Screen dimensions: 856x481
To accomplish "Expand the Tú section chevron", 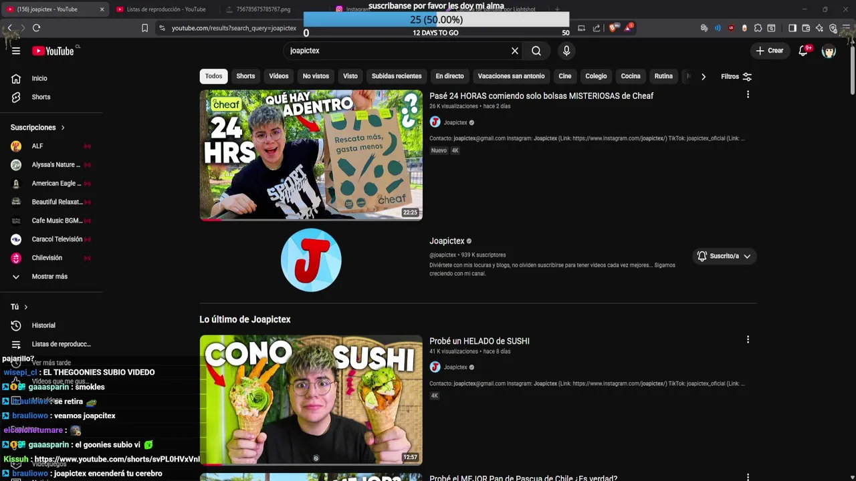I will [25, 307].
